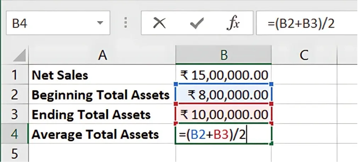Select row 1 header
The width and height of the screenshot is (358, 162).
coord(14,75)
